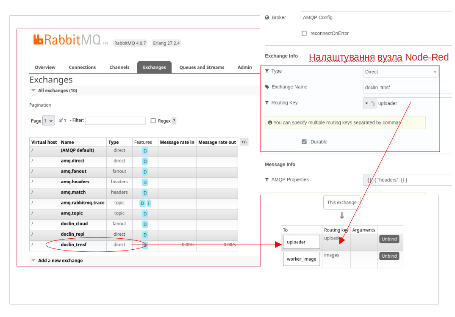
Task: Click the I feature badge for amq.rabbitmq.trace
Action: pos(149,203)
